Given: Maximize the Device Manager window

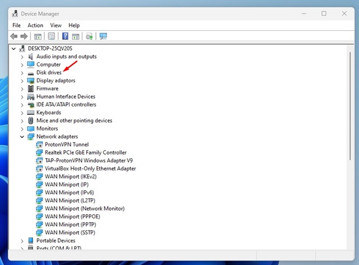Looking at the screenshot, I should point(324,13).
